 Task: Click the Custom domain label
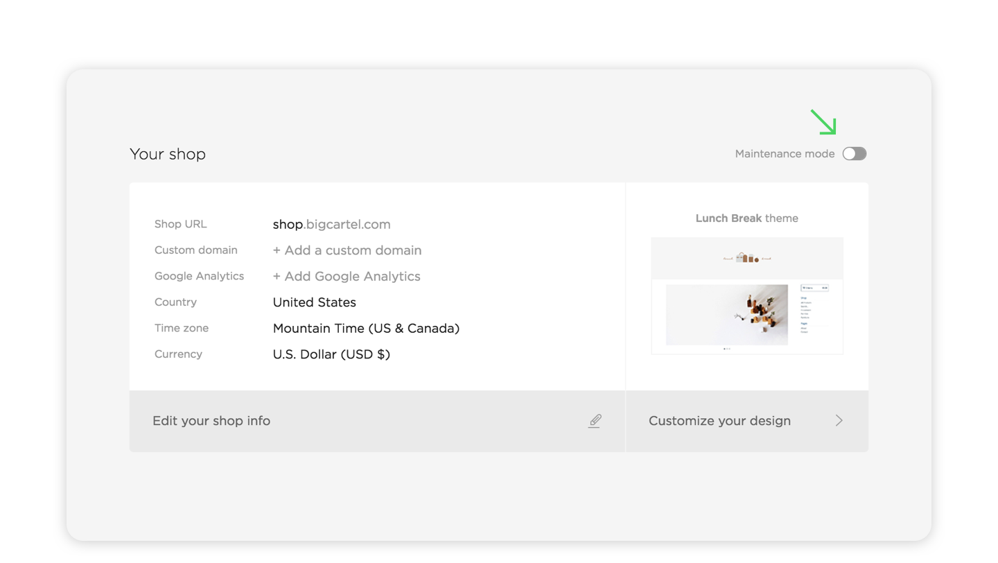(x=196, y=250)
